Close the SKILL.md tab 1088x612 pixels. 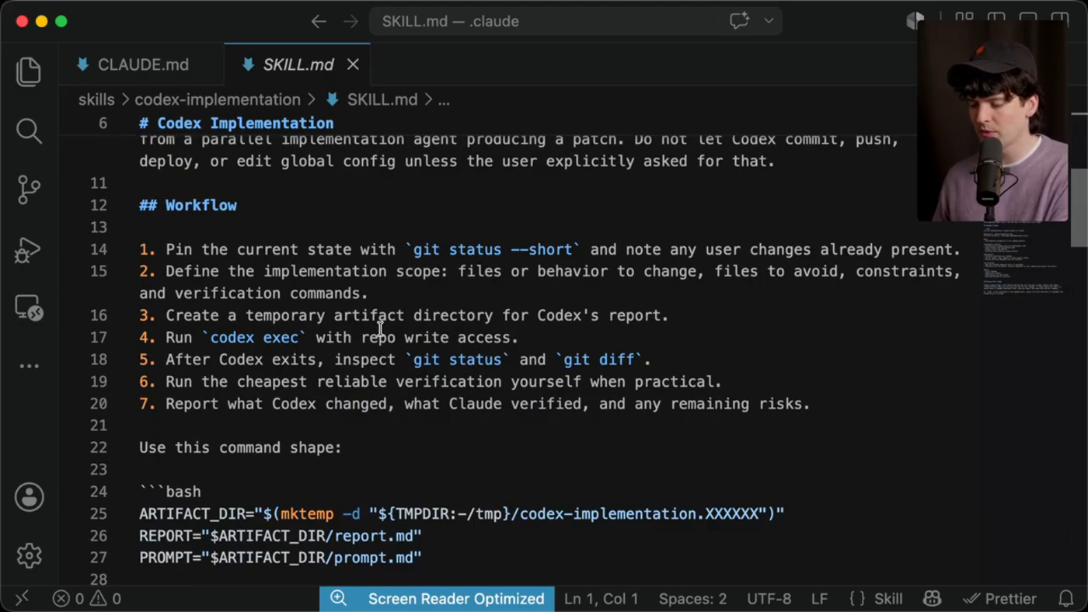point(353,64)
